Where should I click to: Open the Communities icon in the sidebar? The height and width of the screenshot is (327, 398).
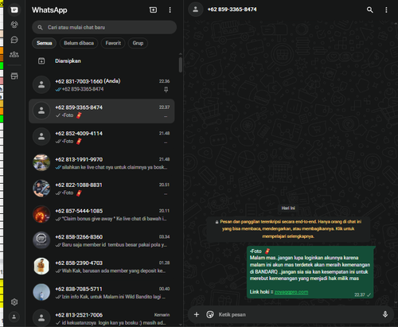tap(14, 54)
